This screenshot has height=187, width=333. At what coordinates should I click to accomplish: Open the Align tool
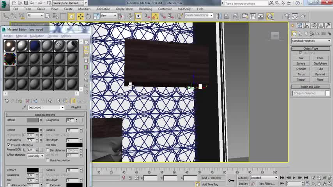tap(227, 16)
